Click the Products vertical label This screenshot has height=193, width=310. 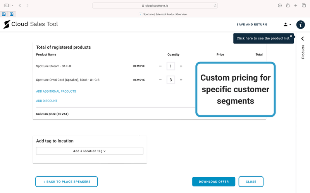click(303, 52)
